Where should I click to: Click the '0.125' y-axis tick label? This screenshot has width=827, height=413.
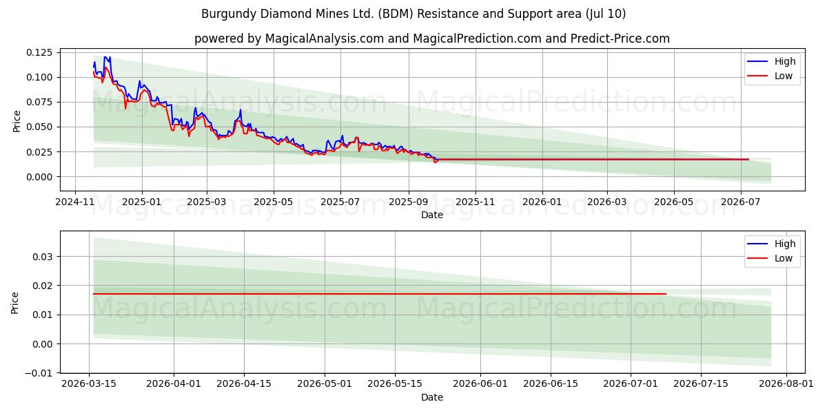40,52
